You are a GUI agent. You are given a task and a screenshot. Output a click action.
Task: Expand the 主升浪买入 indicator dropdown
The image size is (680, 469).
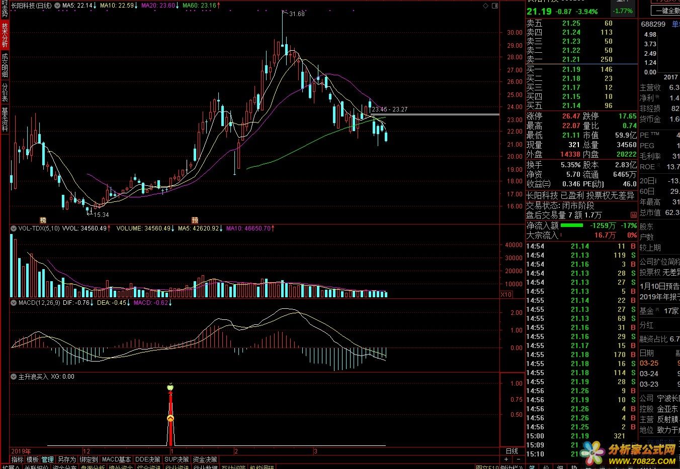point(14,377)
